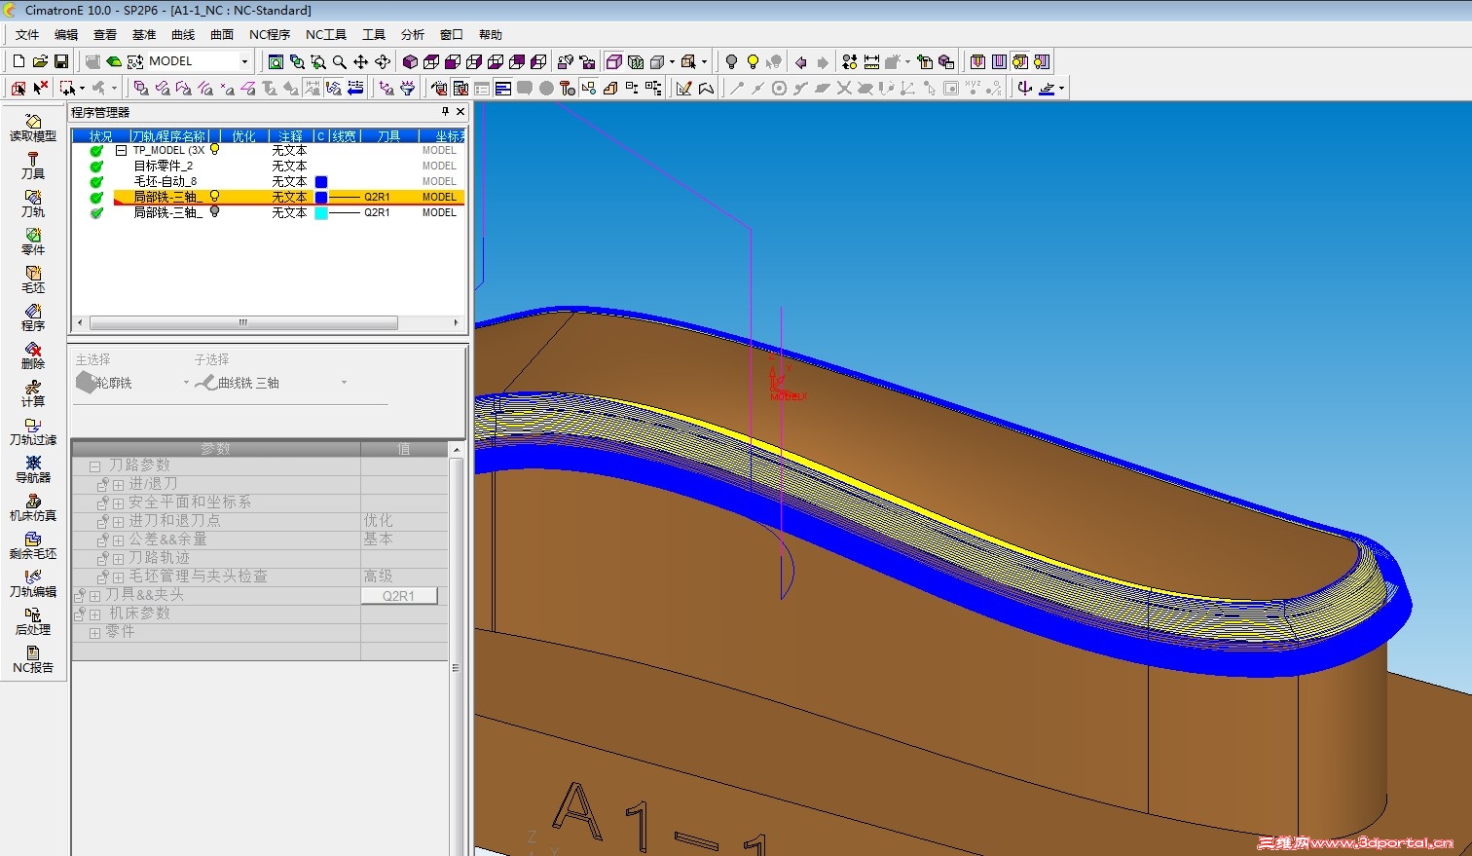
Task: Open the MODEL combo box dropdown
Action: [x=244, y=61]
